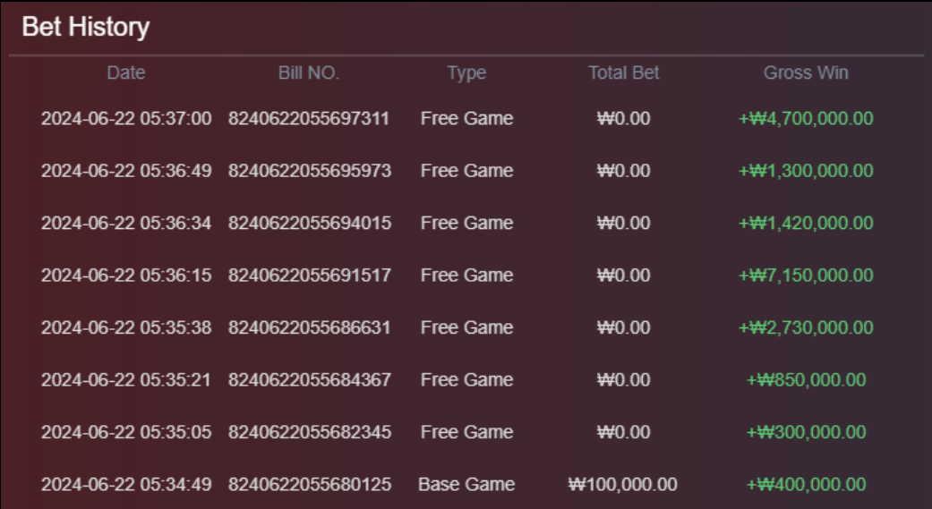Open bill number 8240622055680125

tap(310, 484)
